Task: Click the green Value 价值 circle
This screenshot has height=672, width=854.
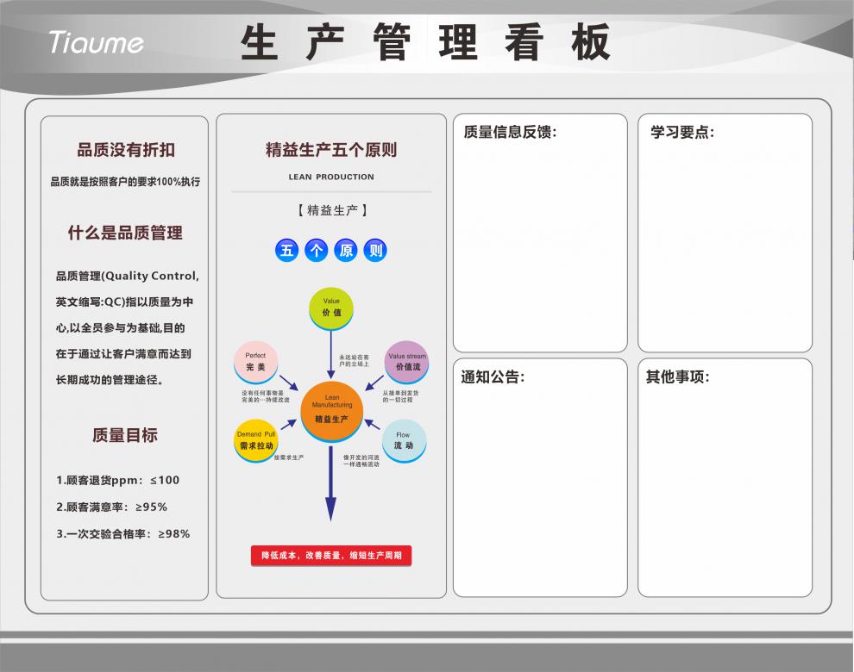Action: pyautogui.click(x=331, y=308)
